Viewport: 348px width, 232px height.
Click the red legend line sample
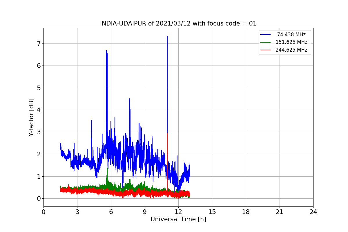point(265,50)
